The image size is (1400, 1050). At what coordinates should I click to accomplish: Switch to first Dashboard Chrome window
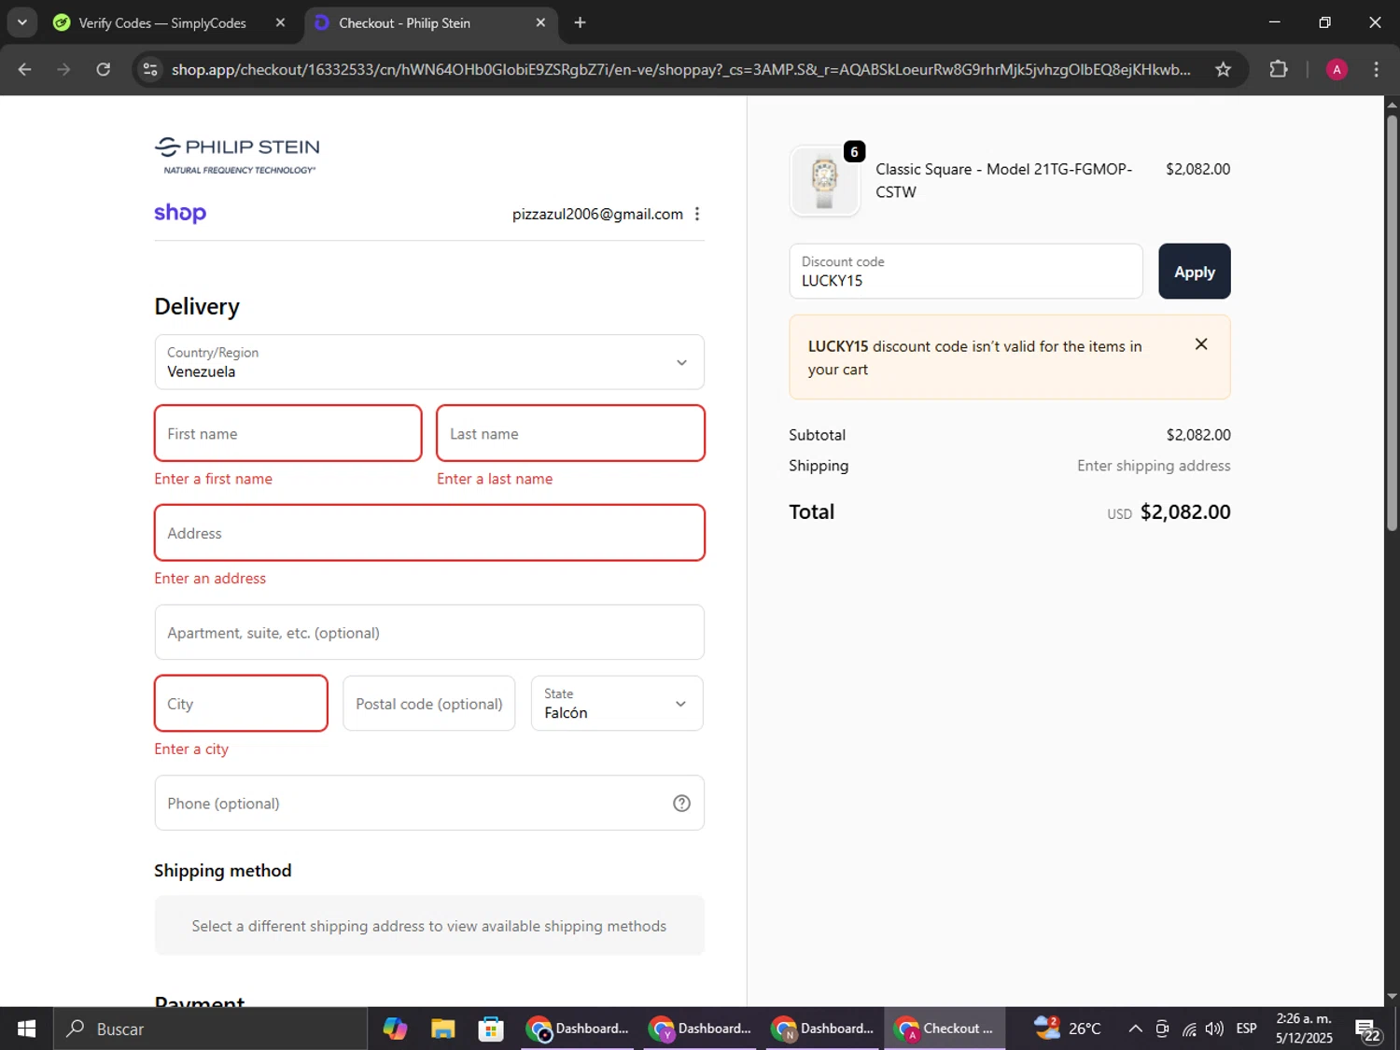[577, 1029]
